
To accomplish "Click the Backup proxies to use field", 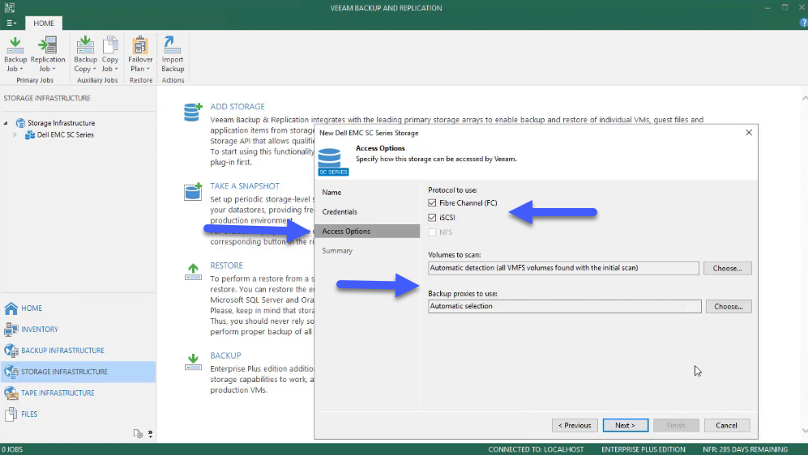I will click(x=564, y=306).
